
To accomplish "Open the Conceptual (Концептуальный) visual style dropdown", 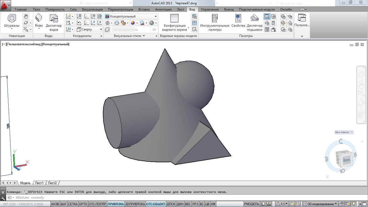I will click(x=131, y=16).
